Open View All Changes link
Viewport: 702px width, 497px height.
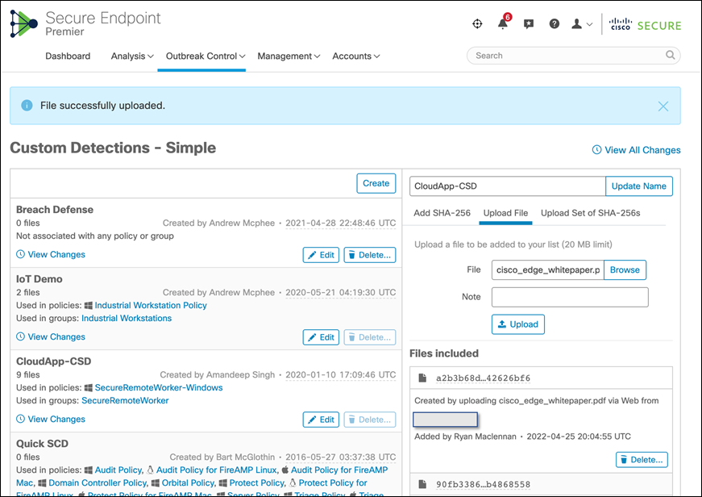click(642, 150)
